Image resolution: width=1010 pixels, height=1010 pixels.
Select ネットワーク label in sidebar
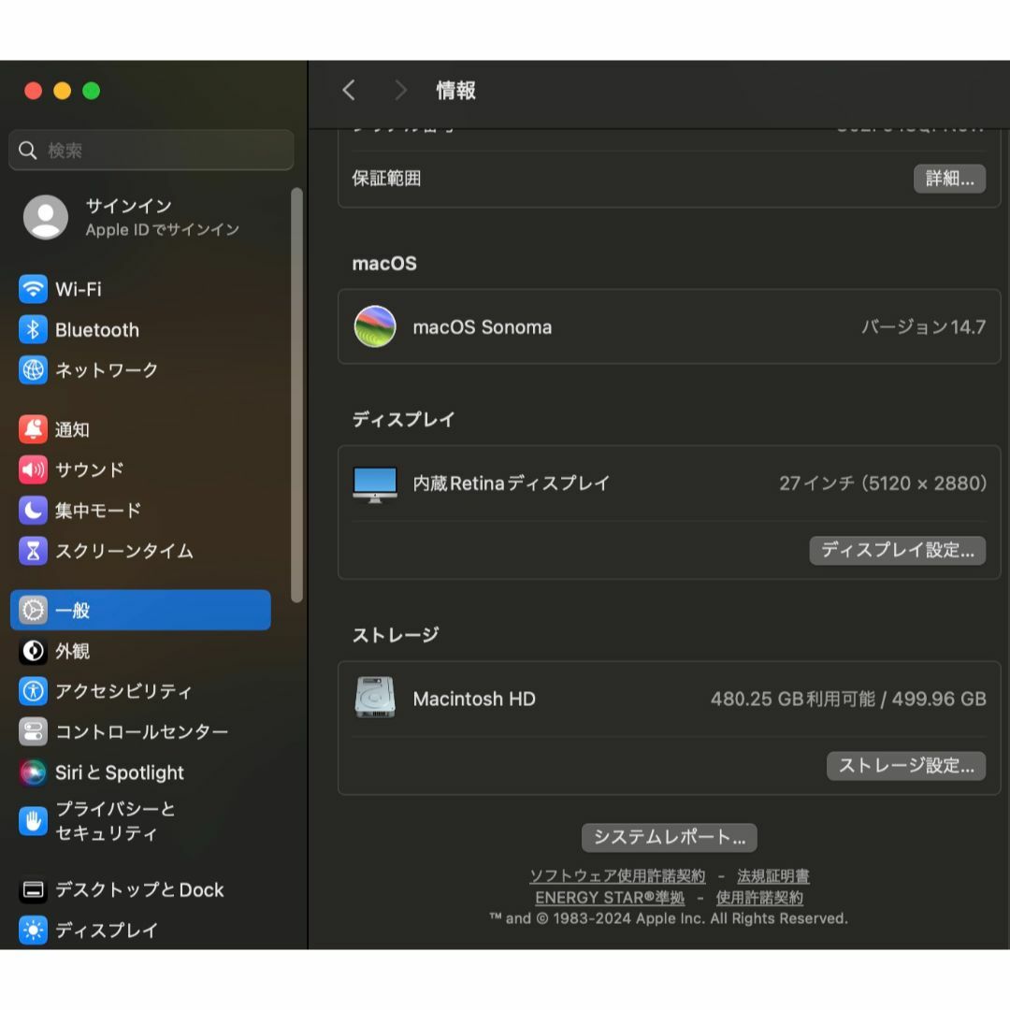[107, 370]
